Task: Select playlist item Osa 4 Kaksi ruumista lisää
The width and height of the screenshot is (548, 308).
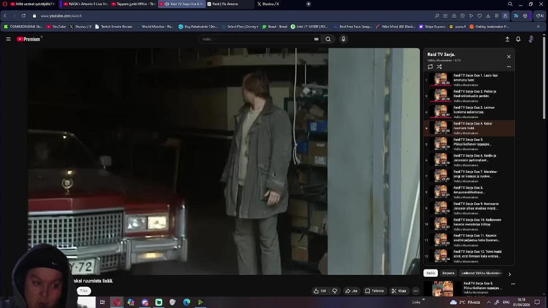Action: point(469,128)
